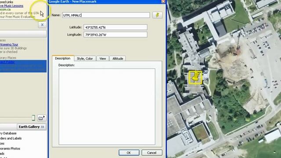Switch to the Style, Color tab
The height and width of the screenshot is (158, 281).
click(x=85, y=58)
